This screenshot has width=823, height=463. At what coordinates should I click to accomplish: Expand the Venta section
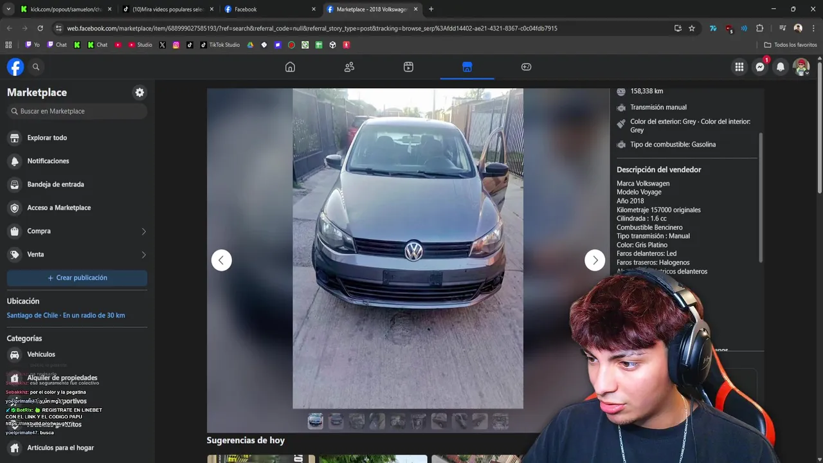click(x=77, y=255)
